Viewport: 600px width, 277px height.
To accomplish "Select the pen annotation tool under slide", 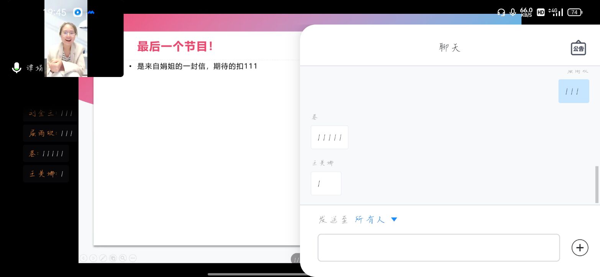I will pyautogui.click(x=103, y=258).
